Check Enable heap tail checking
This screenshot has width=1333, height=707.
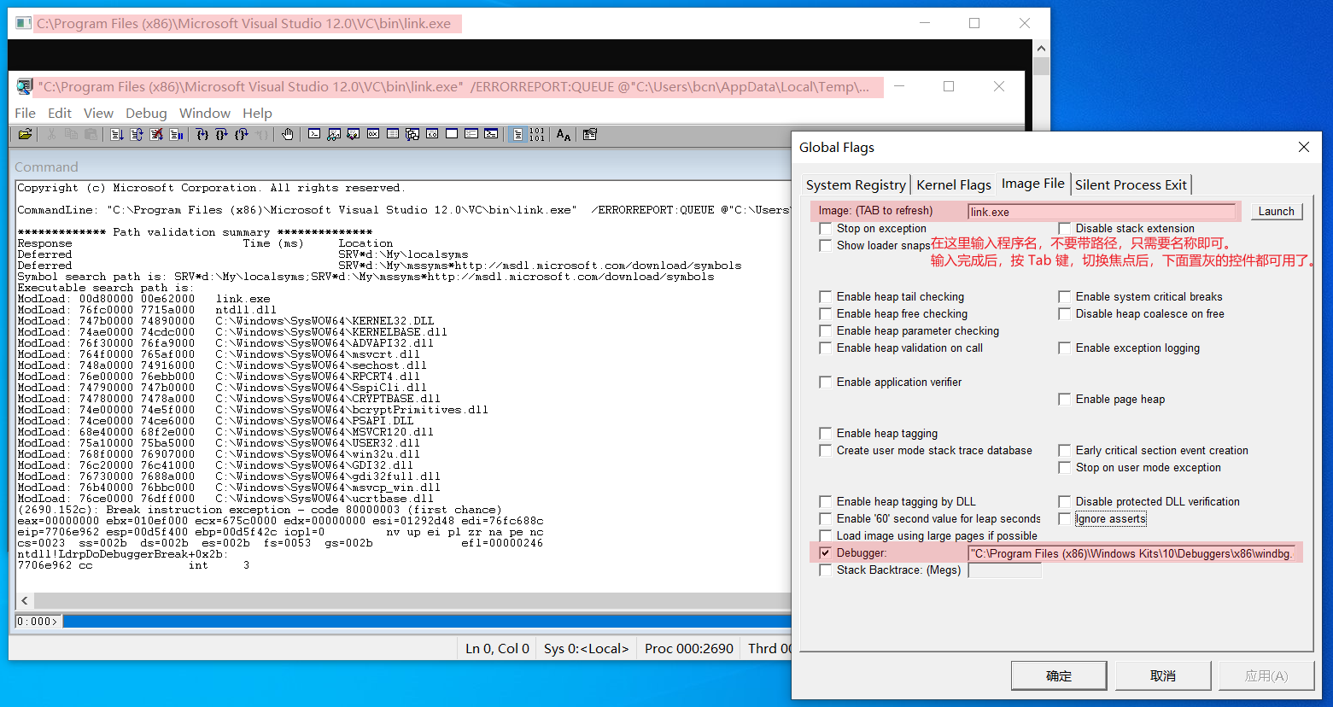(825, 296)
